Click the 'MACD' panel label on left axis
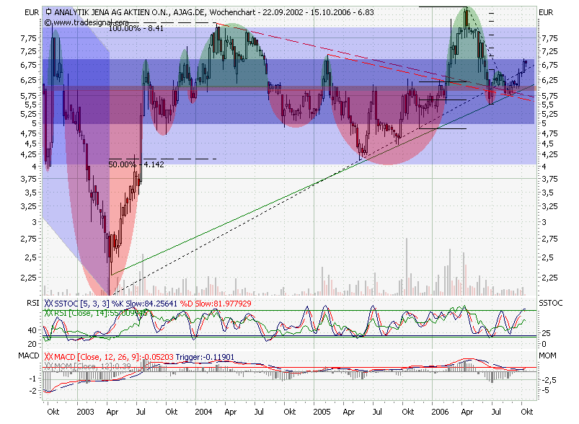The height and width of the screenshot is (424, 579). [x=29, y=355]
